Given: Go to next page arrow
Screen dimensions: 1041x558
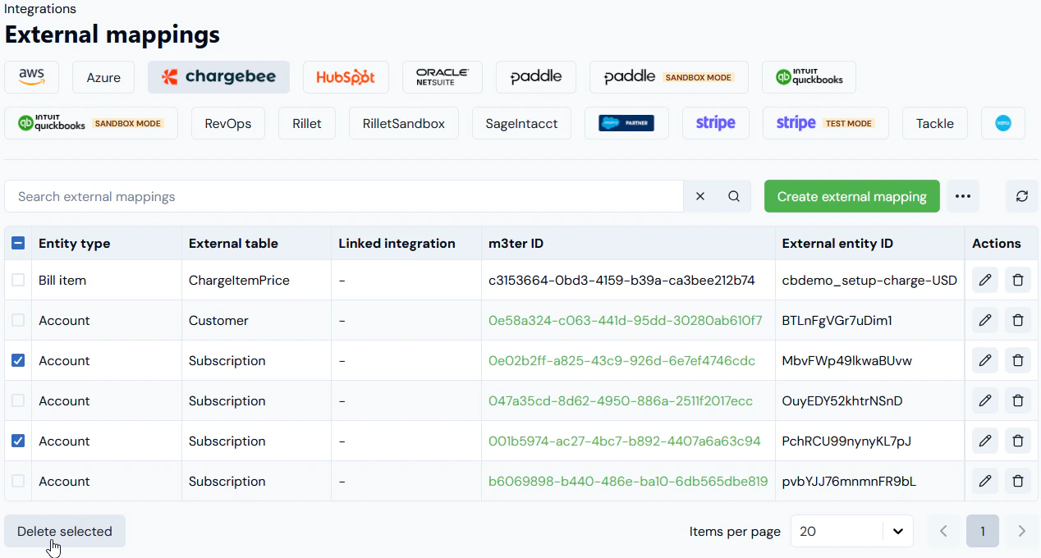Looking at the screenshot, I should point(1022,531).
